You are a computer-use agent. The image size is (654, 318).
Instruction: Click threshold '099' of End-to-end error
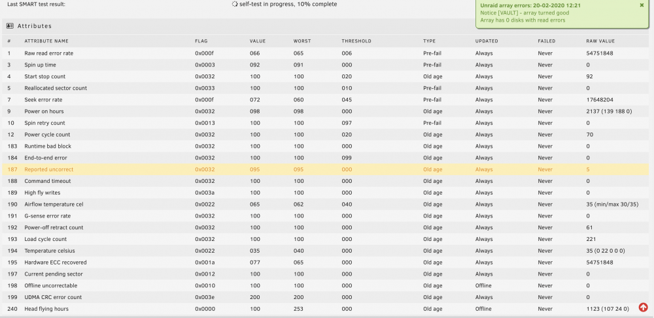[347, 158]
